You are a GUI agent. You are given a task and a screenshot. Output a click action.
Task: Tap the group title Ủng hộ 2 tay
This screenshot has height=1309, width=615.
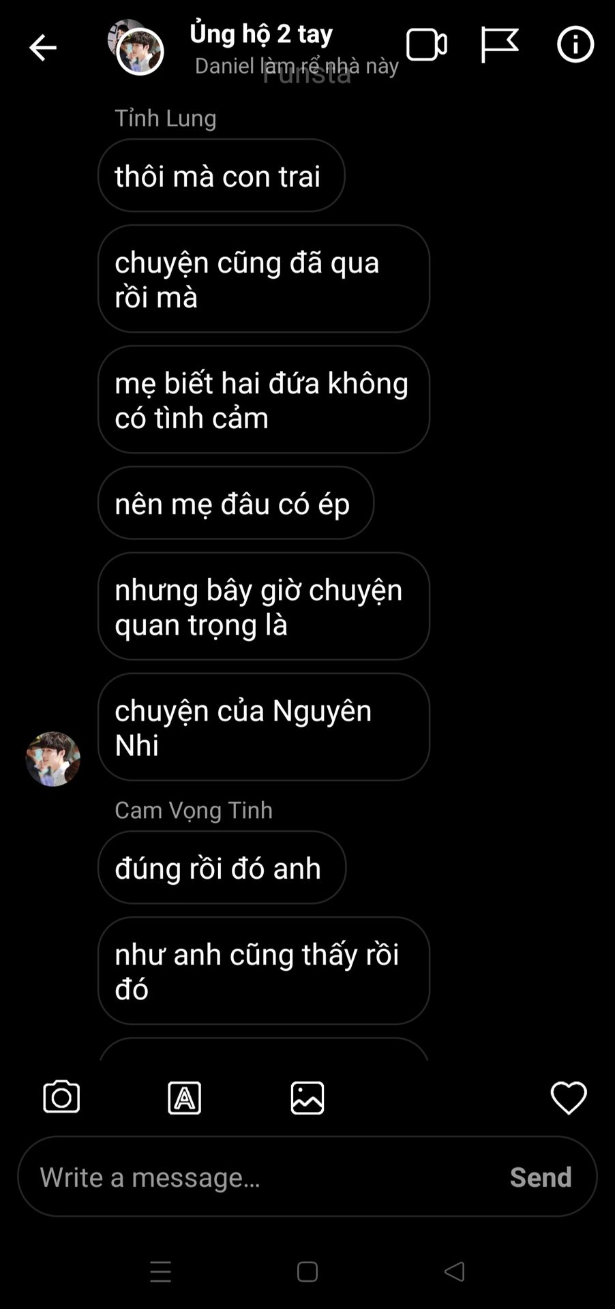pyautogui.click(x=261, y=33)
